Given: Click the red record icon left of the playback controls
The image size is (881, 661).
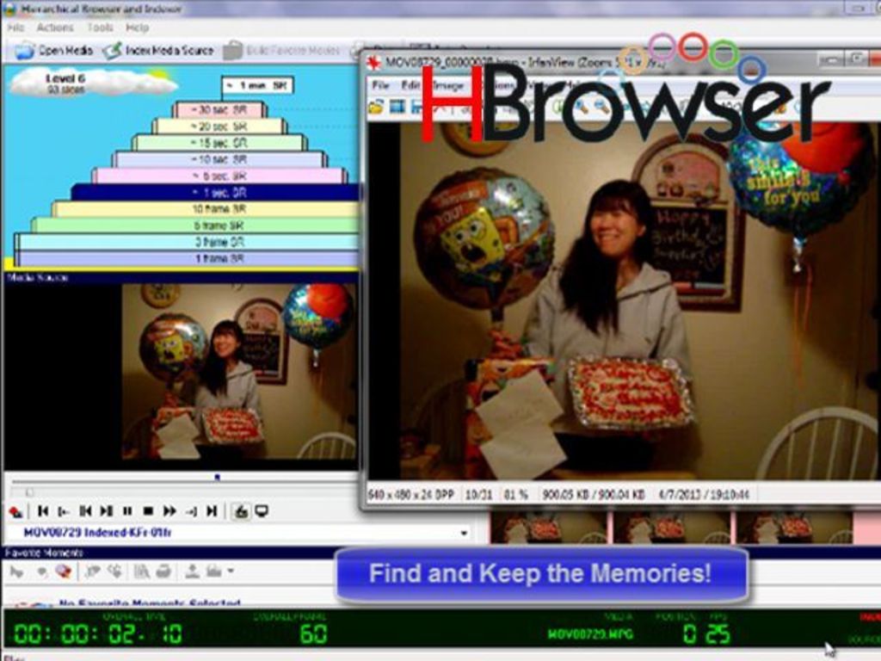Looking at the screenshot, I should [15, 511].
